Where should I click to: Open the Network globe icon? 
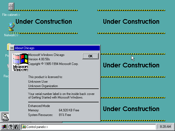click(11, 27)
